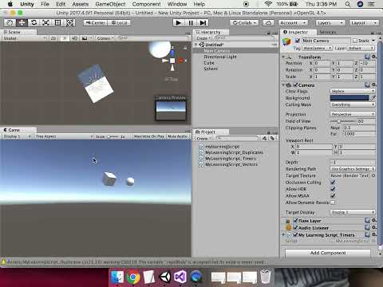Open the Window menu

point(177,4)
